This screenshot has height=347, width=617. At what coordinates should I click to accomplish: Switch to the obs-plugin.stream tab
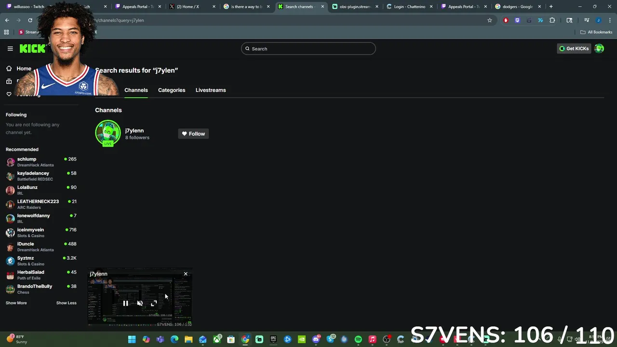[x=355, y=7]
